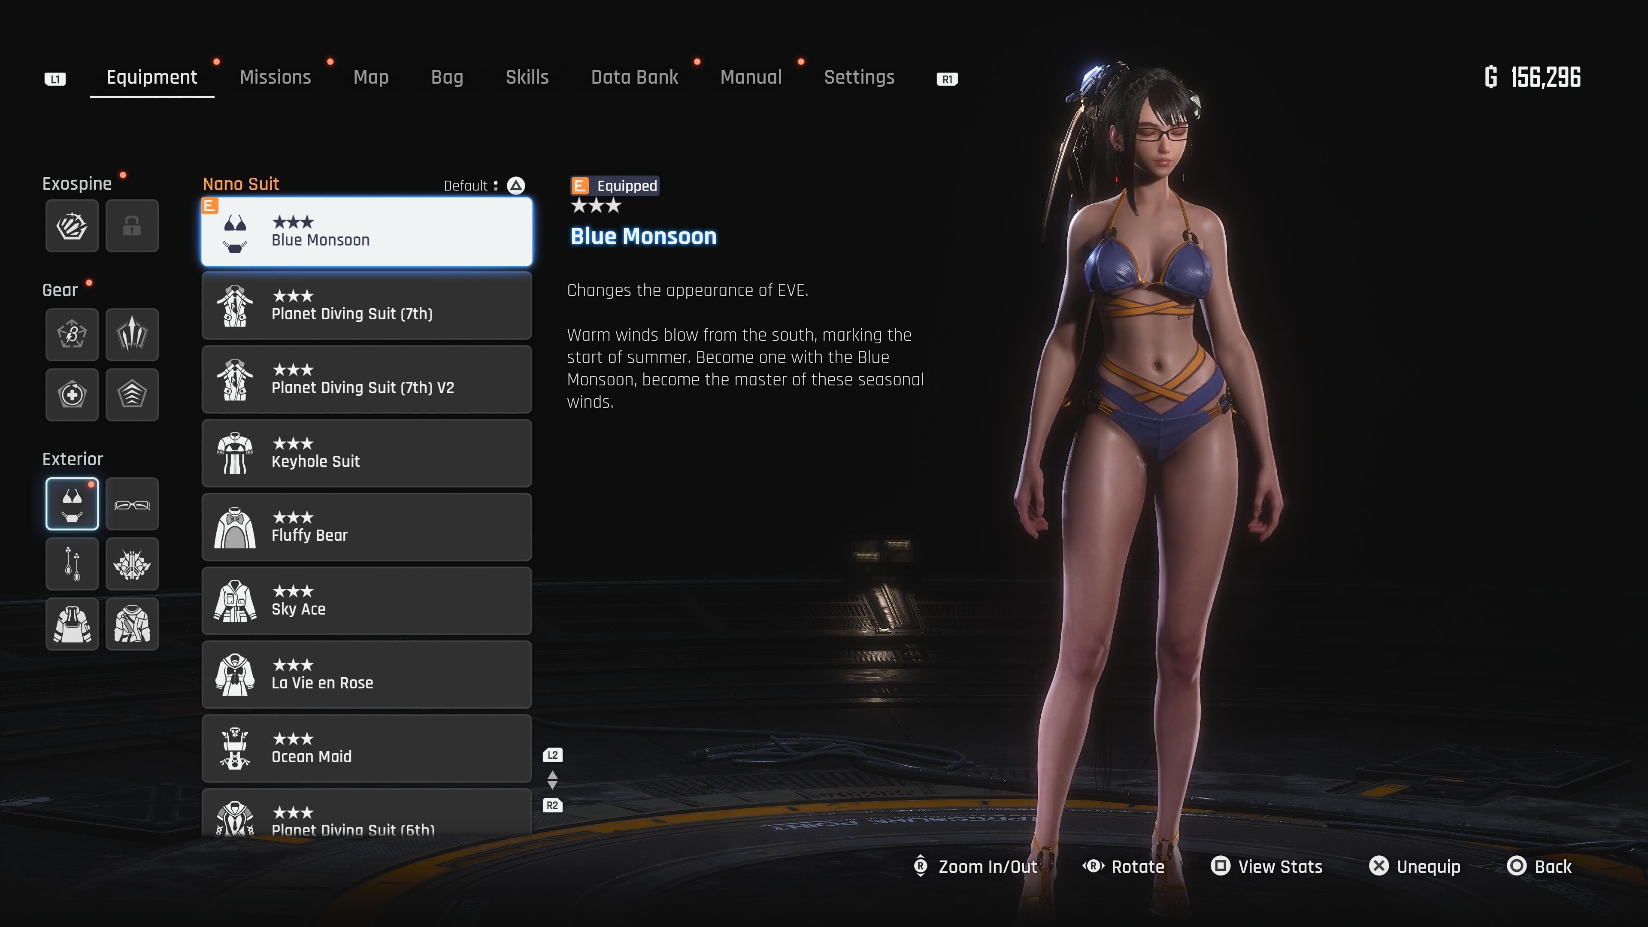Open the top-left Gear slot
Image resolution: width=1648 pixels, height=927 pixels.
coord(72,334)
